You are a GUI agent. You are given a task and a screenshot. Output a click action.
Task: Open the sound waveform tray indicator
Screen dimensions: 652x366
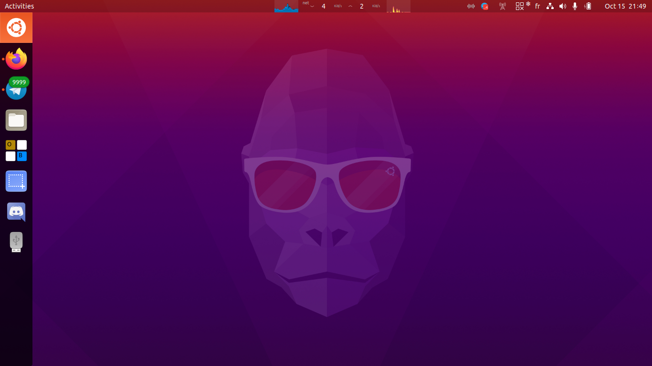pos(471,6)
